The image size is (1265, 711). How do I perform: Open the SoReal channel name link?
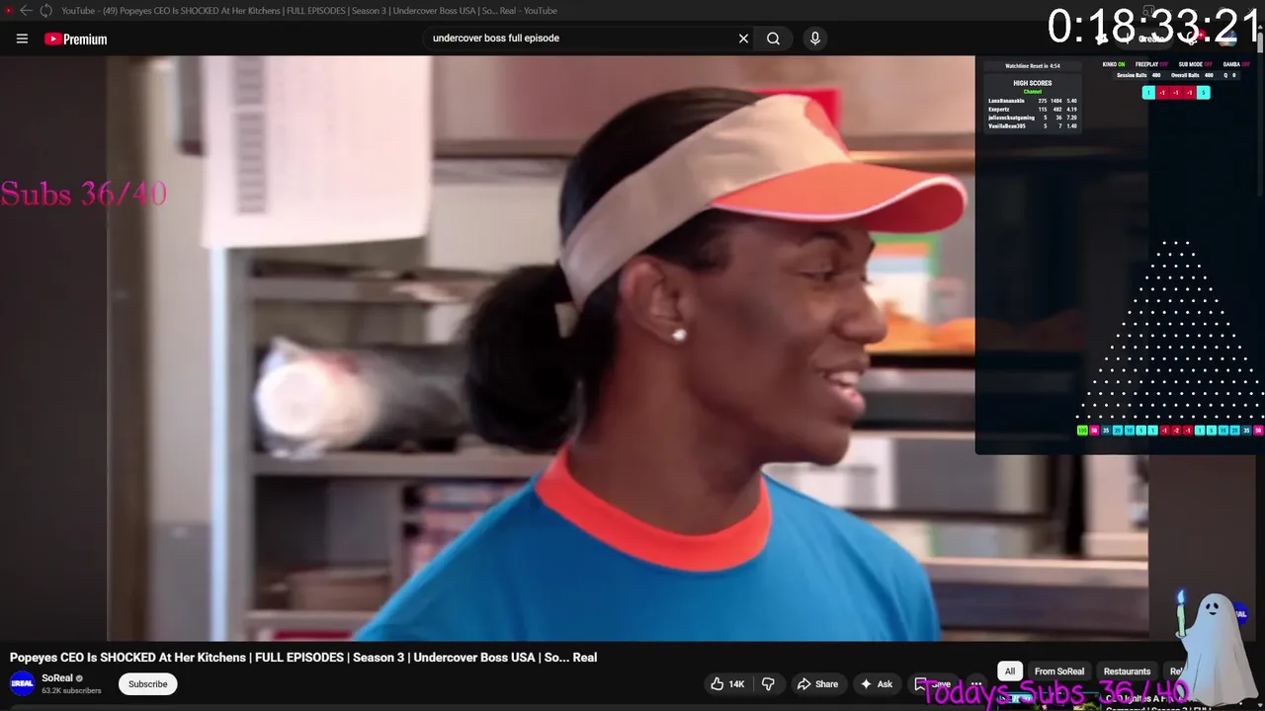click(x=57, y=678)
